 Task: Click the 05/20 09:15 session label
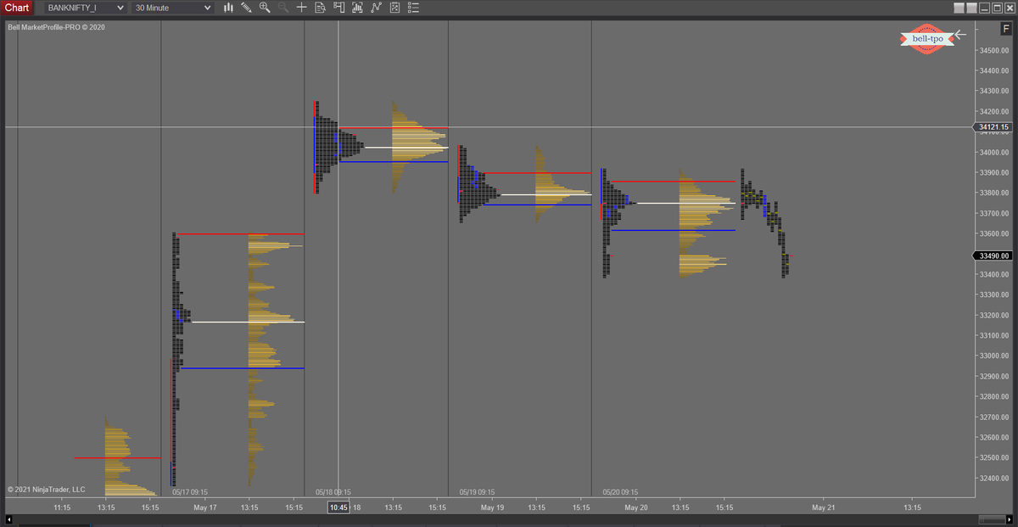(621, 491)
